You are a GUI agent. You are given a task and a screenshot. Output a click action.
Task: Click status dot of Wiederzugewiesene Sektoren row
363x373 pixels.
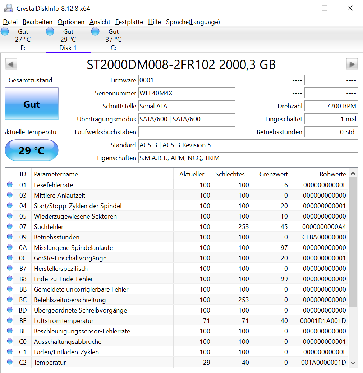pos(10,216)
